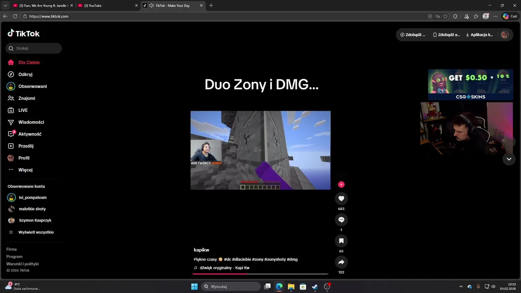Click the Aplikacja k... download button
The image size is (521, 293).
pyautogui.click(x=479, y=35)
